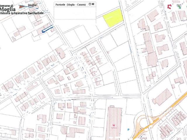Click the blue P parking symbol
This screenshot has height=140, width=187.
(x=129, y=129)
